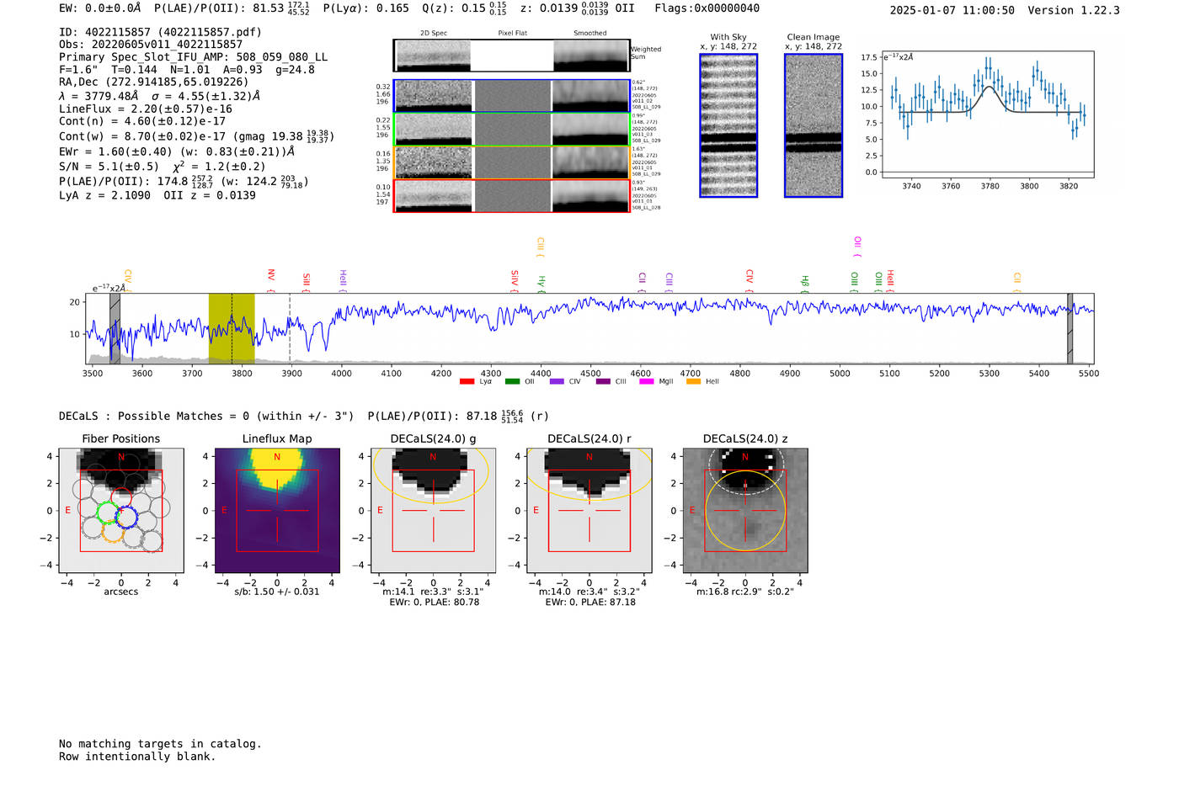Click the OII green legend swatch

click(512, 381)
